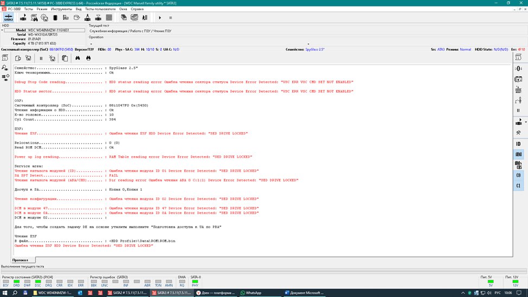Viewport: 528px width, 297px height.
Task: Open the Окна menu
Action: [123, 9]
